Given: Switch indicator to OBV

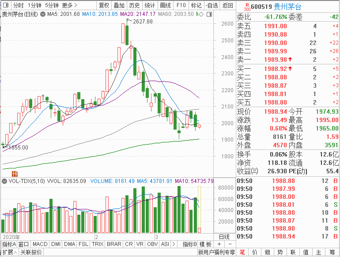Looking at the screenshot, I should click(x=152, y=244).
